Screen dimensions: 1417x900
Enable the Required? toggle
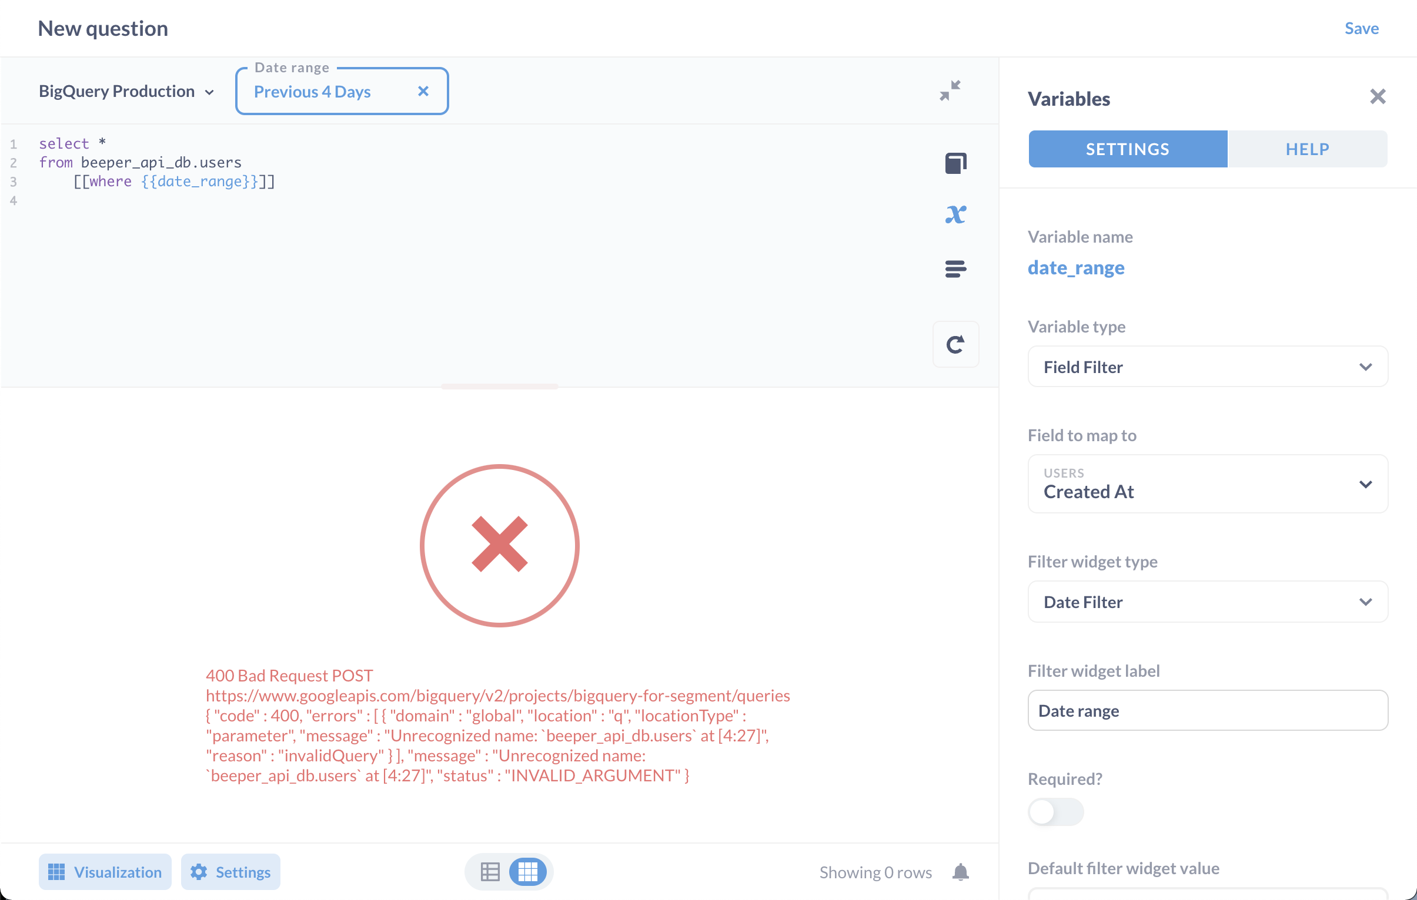(1055, 811)
